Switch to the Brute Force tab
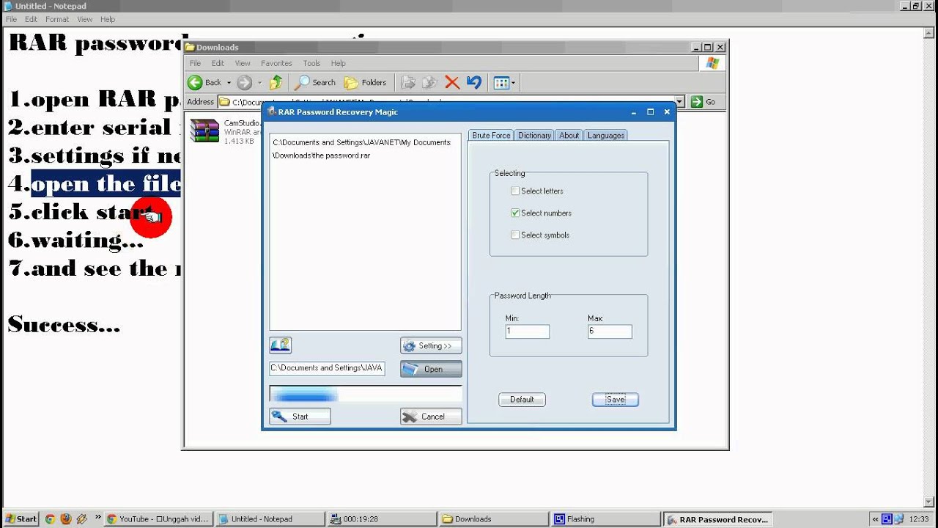Image resolution: width=938 pixels, height=528 pixels. pyautogui.click(x=491, y=135)
